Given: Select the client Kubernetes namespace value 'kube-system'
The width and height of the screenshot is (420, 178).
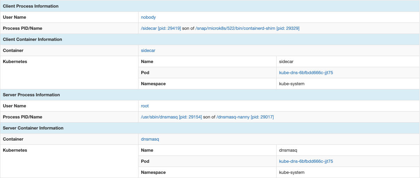Looking at the screenshot, I should [292, 84].
